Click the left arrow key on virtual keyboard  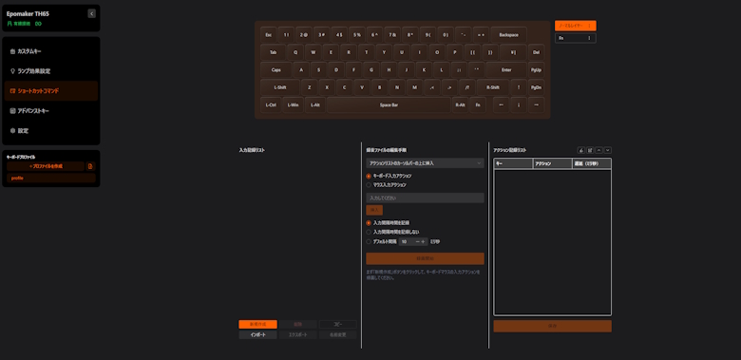coord(501,104)
